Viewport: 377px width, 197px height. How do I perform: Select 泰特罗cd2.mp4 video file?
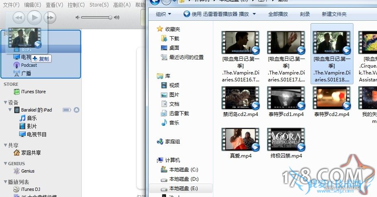(332, 102)
